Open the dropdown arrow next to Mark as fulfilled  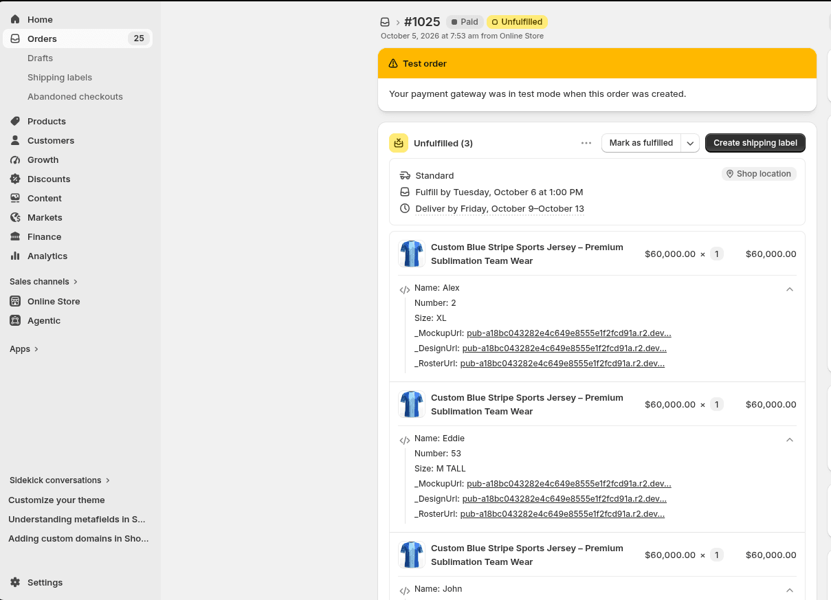(690, 143)
